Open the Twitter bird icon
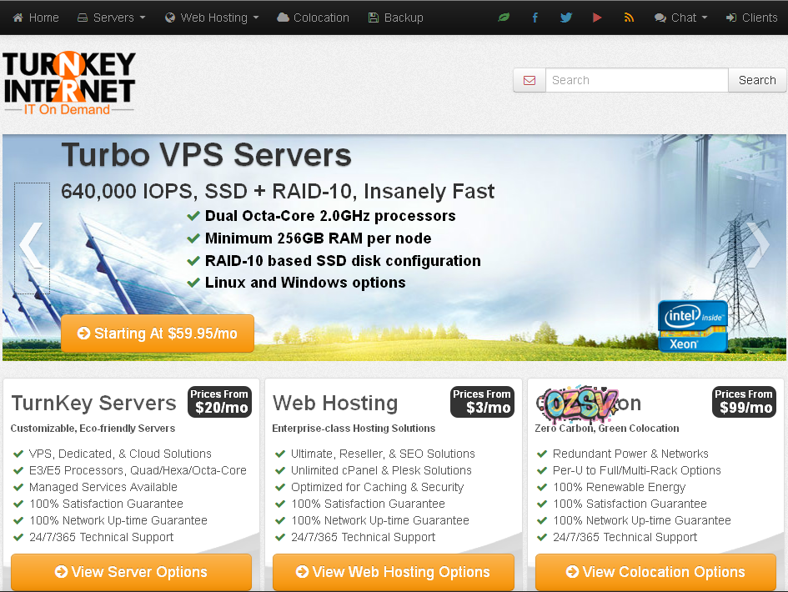 click(x=566, y=18)
